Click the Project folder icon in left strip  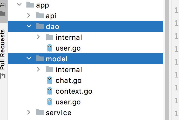click(x=3, y=13)
